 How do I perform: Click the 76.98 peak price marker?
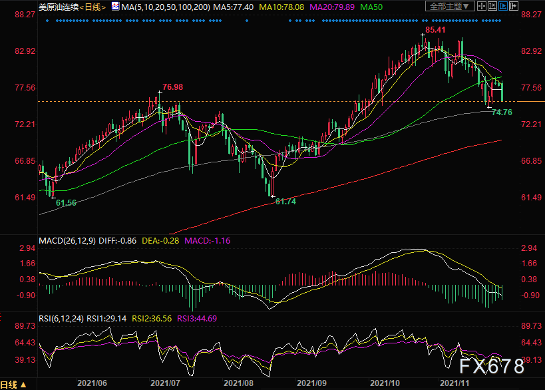tap(173, 87)
